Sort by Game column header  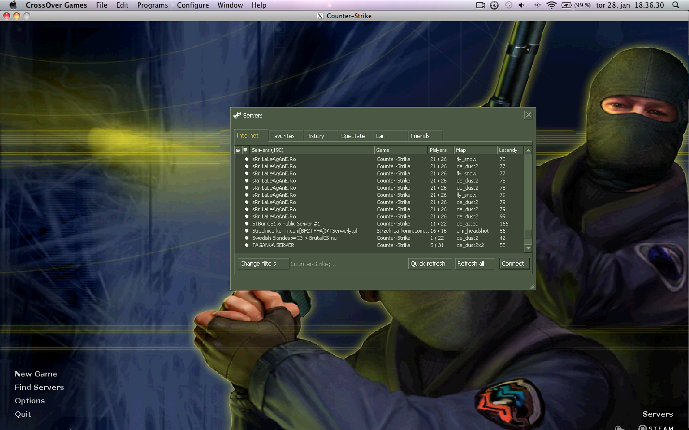[400, 150]
